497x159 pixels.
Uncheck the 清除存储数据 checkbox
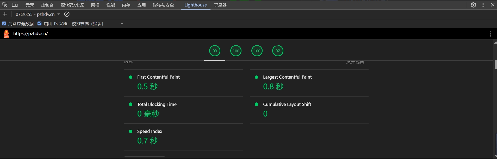[4, 24]
